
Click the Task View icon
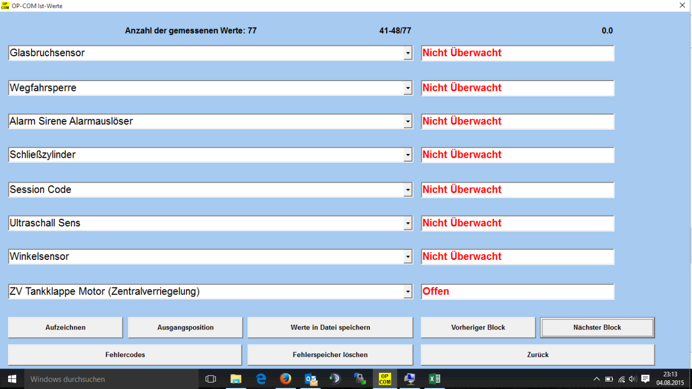point(211,379)
